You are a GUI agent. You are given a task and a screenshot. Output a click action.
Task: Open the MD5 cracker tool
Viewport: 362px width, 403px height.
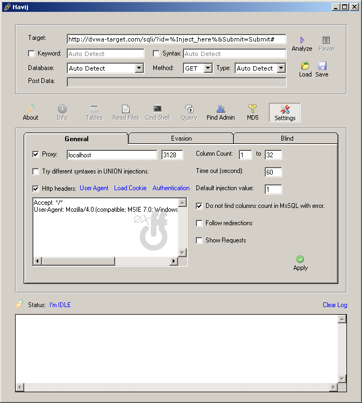(x=253, y=113)
